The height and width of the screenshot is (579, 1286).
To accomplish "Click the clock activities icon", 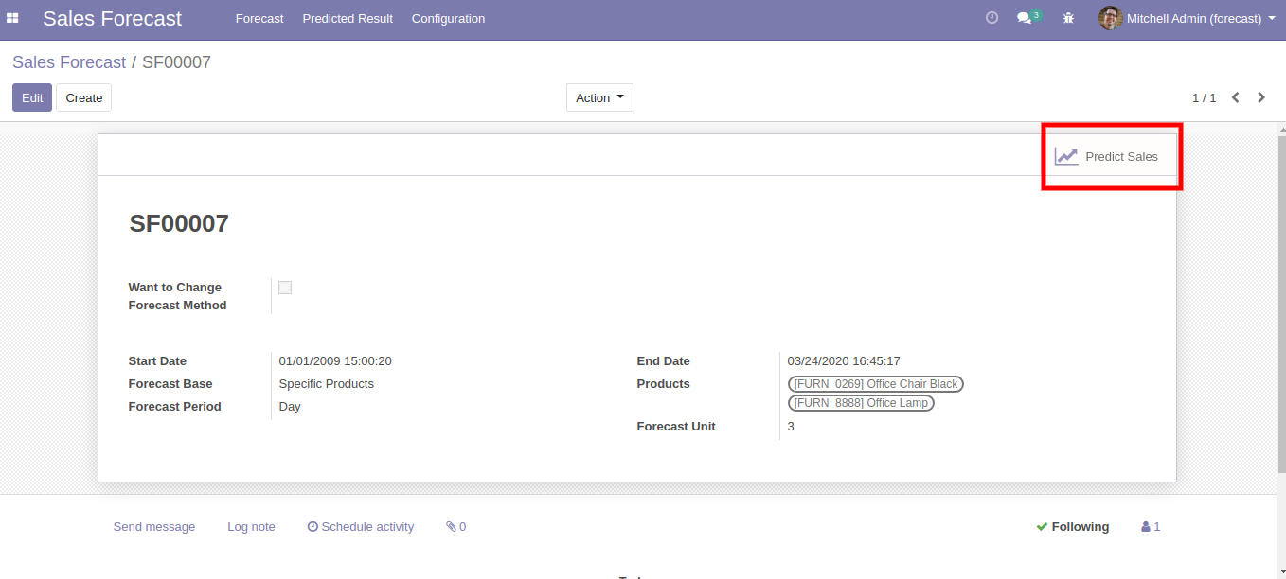I will [x=991, y=18].
